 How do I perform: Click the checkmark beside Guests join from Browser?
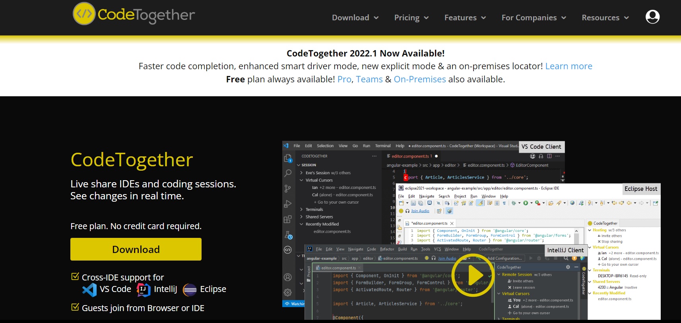click(75, 307)
